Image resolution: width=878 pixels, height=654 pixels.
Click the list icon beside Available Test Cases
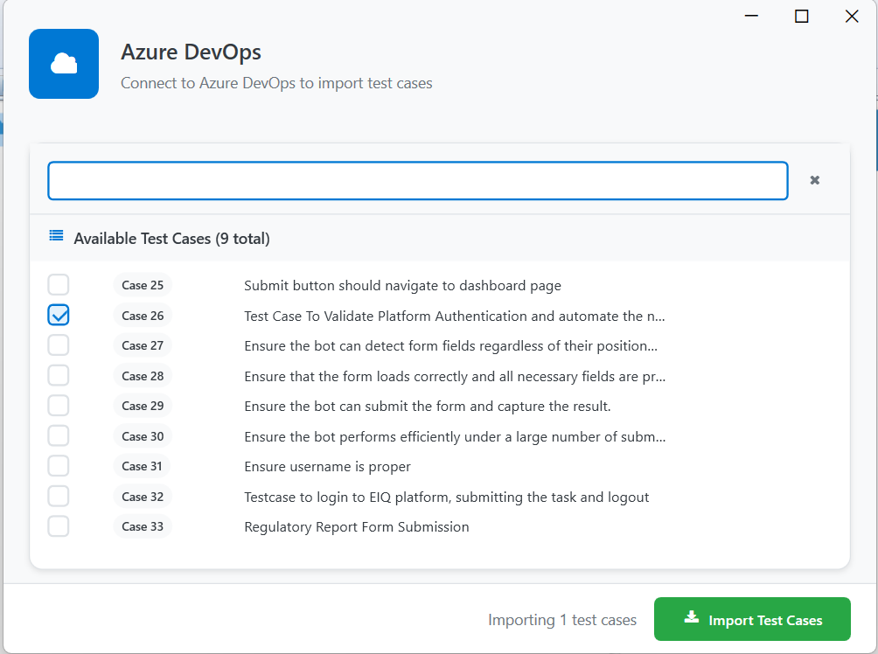point(56,236)
